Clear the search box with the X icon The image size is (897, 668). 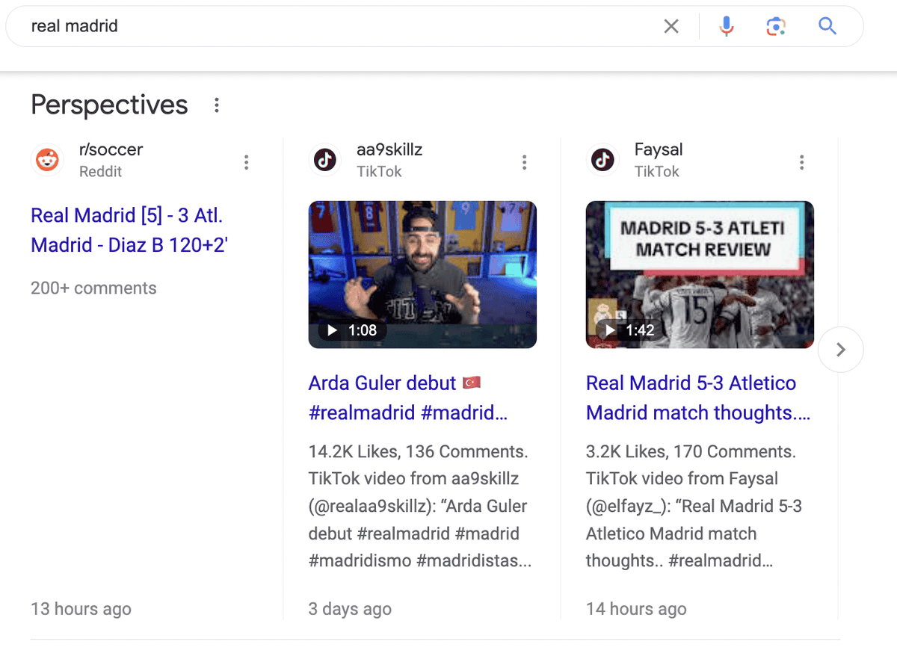pos(671,27)
